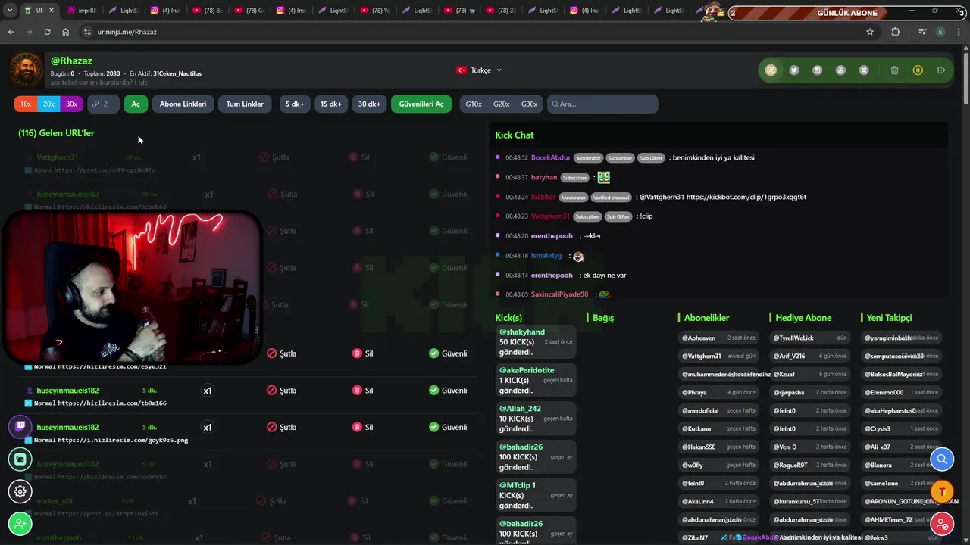Click Şutla for goyk9z6.png row

(x=281, y=427)
